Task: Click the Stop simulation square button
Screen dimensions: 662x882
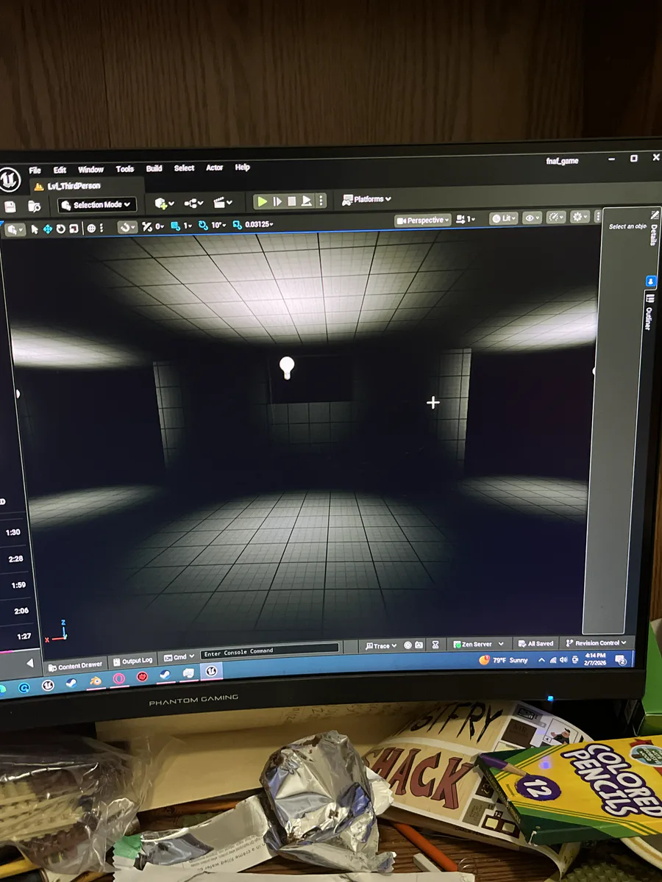Action: click(291, 201)
